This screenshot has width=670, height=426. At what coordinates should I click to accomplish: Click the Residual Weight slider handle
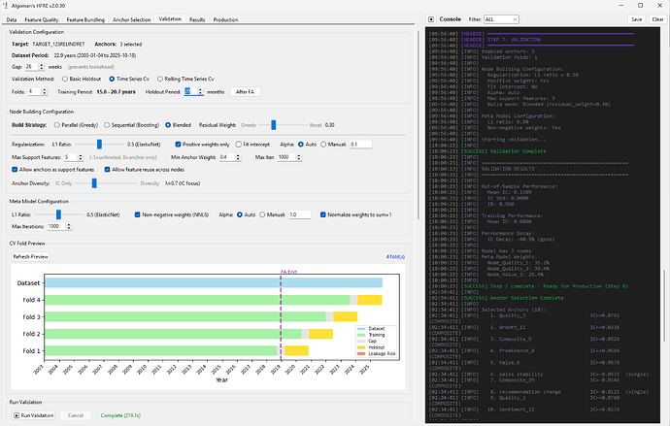point(274,125)
